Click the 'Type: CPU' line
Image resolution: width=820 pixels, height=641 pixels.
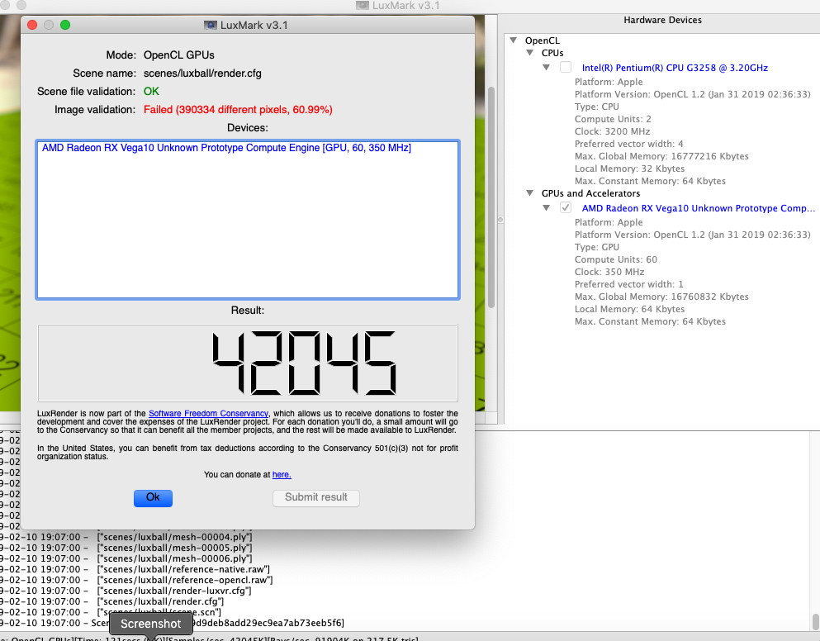coord(596,107)
